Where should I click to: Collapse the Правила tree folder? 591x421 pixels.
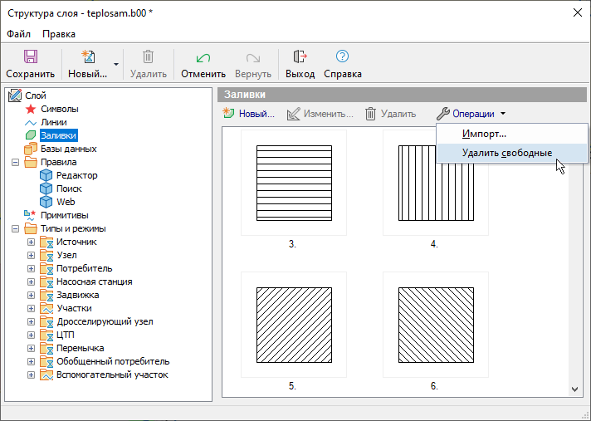[x=16, y=162]
